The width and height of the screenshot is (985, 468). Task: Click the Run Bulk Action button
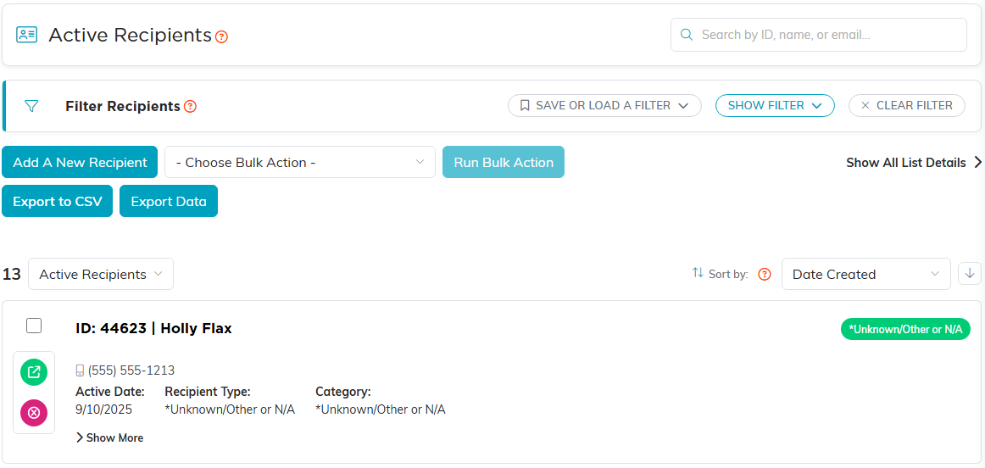coord(504,162)
